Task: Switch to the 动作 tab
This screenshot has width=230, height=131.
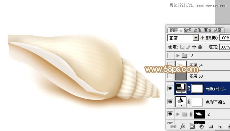Action: (197, 30)
